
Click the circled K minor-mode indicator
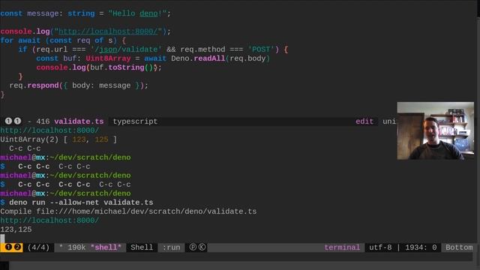tap(202, 247)
